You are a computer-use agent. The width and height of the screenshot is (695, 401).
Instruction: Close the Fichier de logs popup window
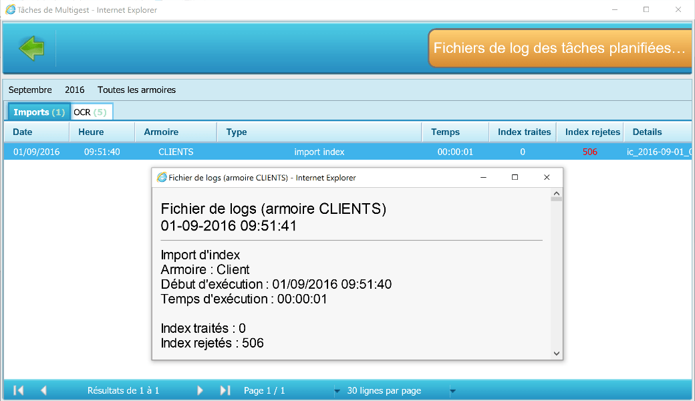[547, 177]
